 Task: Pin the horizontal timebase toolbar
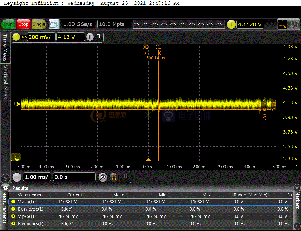click(126, 176)
